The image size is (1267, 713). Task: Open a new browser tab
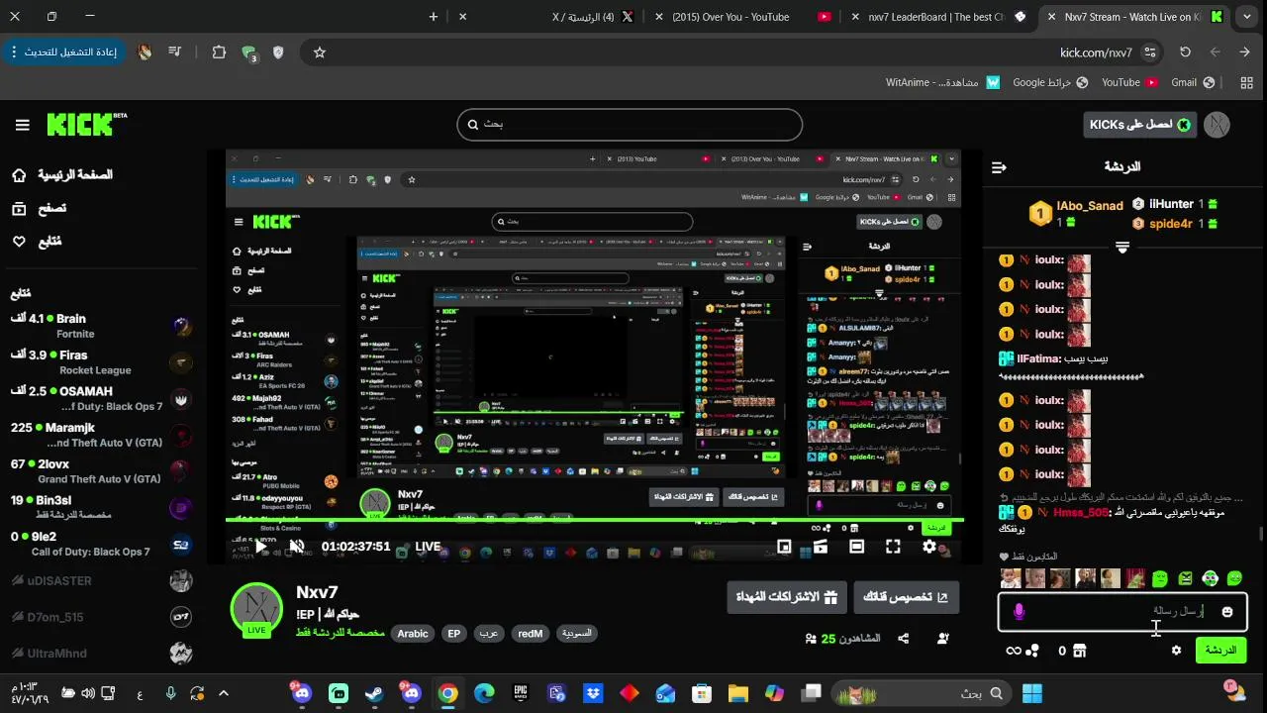(x=434, y=17)
